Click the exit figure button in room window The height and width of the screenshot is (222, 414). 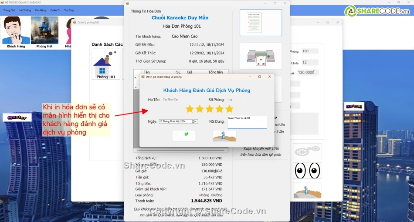[x=307, y=190]
